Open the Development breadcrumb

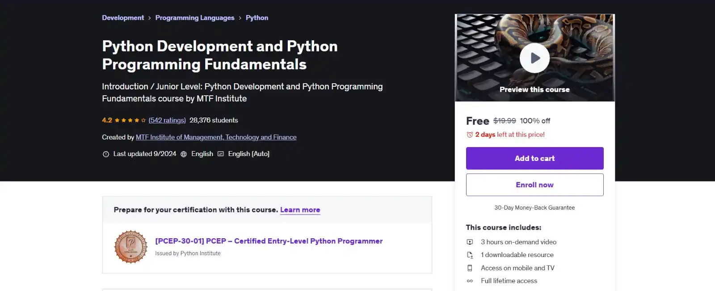coord(123,18)
